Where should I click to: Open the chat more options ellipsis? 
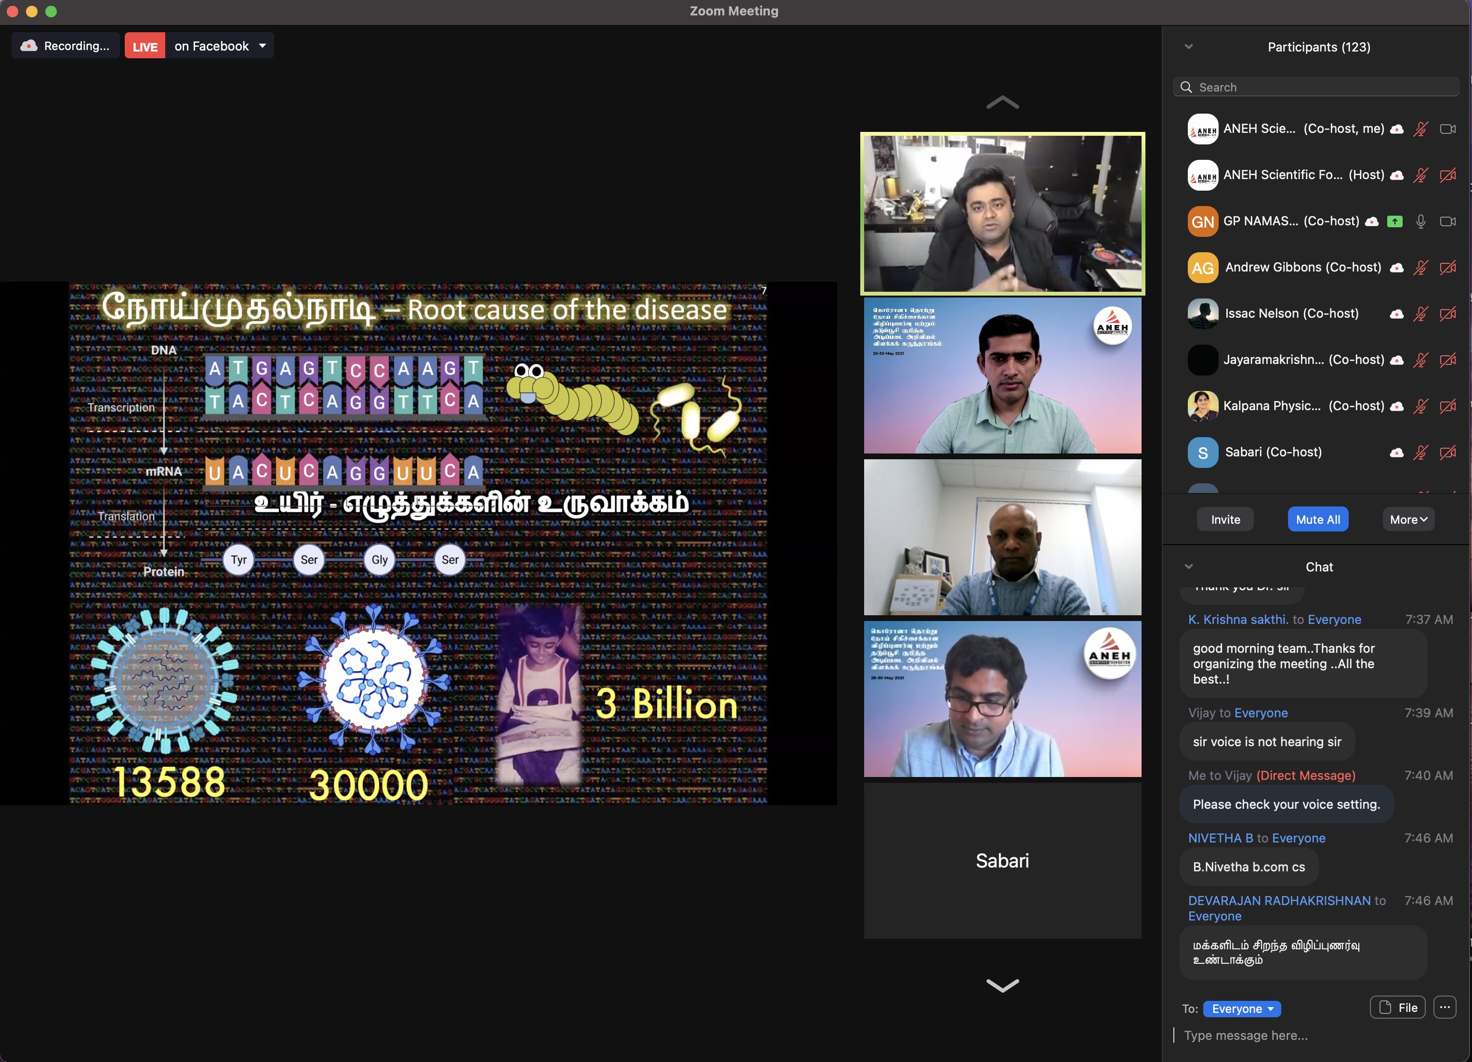point(1444,1008)
